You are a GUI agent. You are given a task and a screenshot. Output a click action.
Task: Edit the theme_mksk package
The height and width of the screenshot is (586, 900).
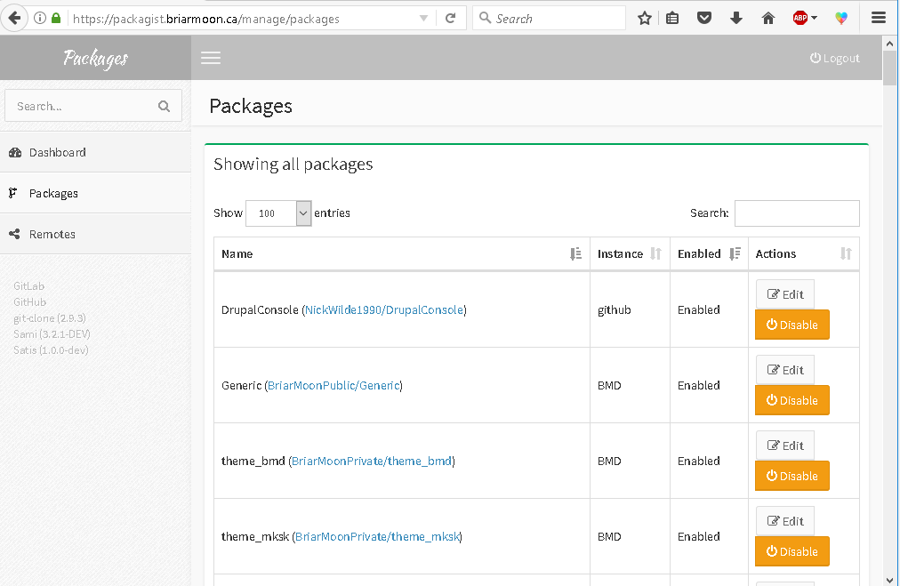click(x=785, y=521)
